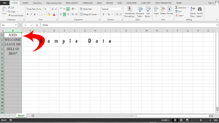Apply the red Font Color A
The image size is (219, 123).
(x=54, y=14)
